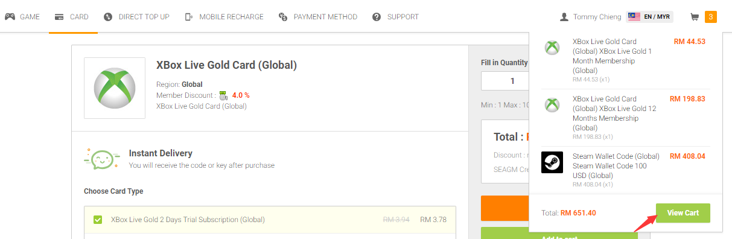Click the Instant Delivery chat bubble icon
This screenshot has width=732, height=239.
coord(100,159)
